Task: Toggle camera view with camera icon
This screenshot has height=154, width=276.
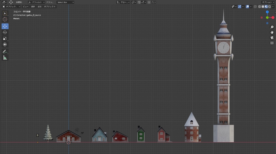Action: pos(272,37)
